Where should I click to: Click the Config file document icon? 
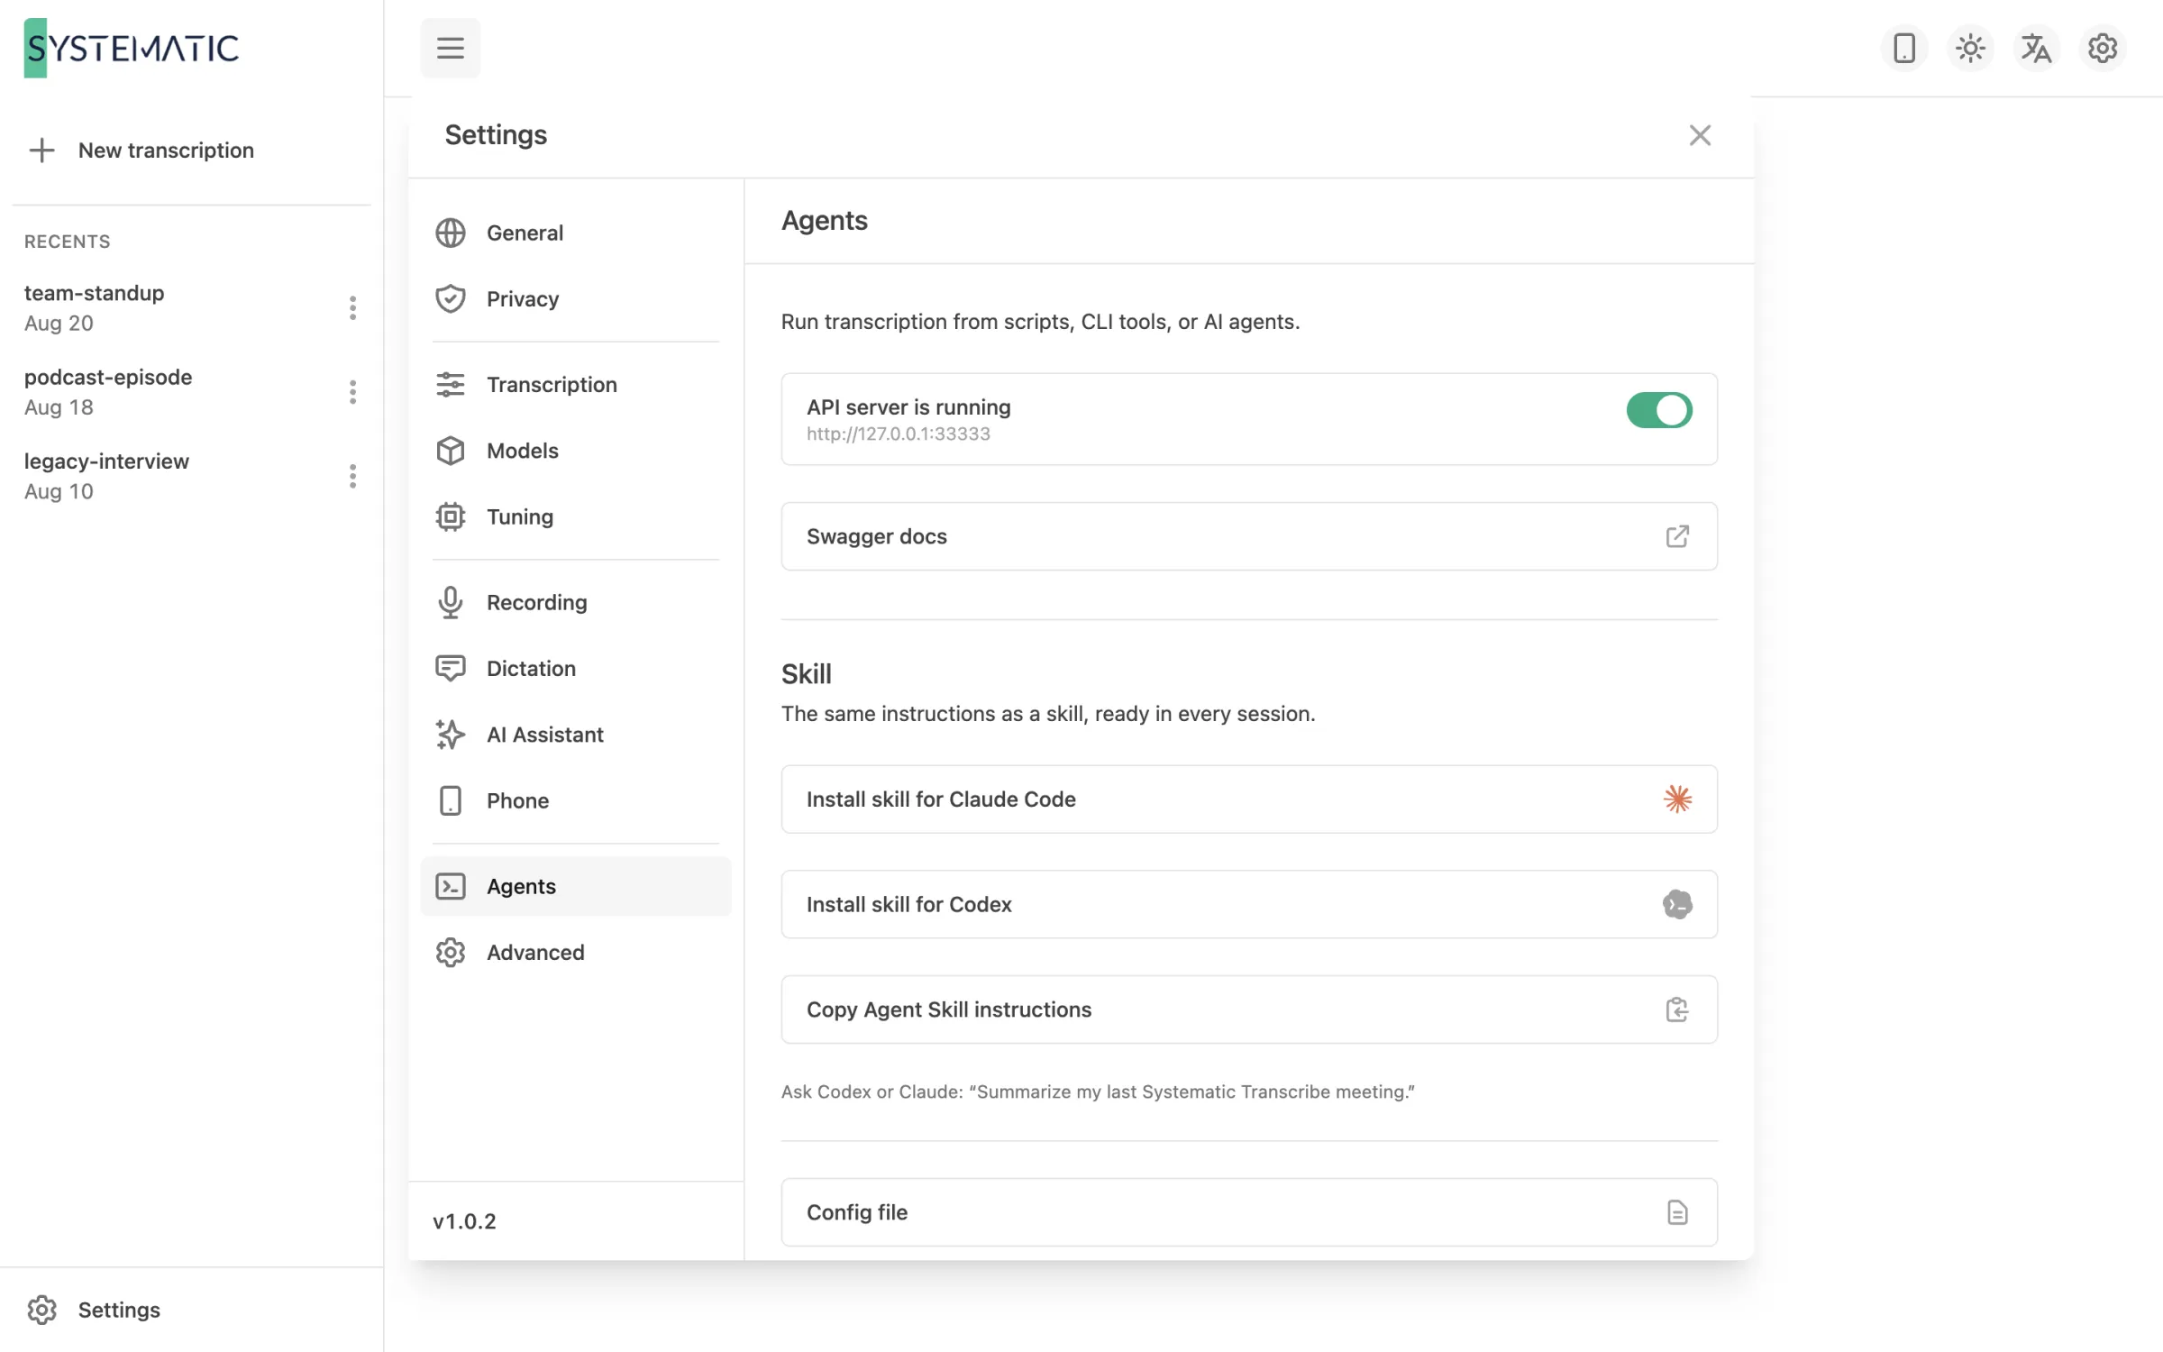[1676, 1212]
